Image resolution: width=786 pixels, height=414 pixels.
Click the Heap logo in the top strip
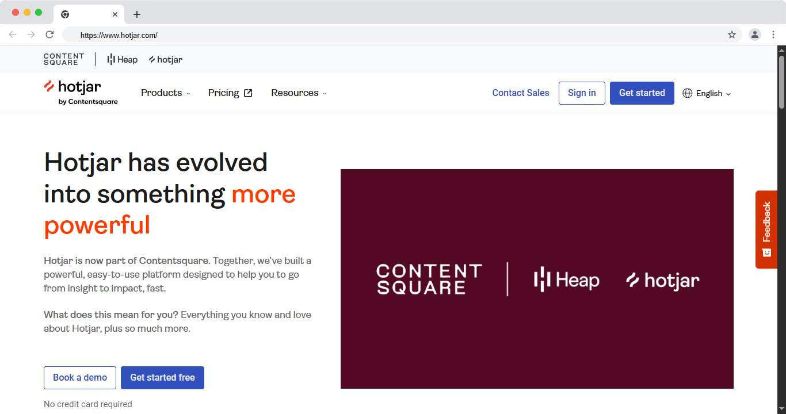[x=123, y=59]
